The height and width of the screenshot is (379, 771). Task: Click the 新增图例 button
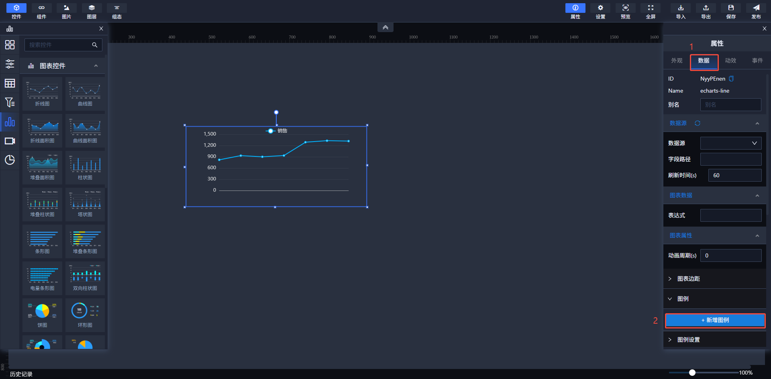(715, 320)
